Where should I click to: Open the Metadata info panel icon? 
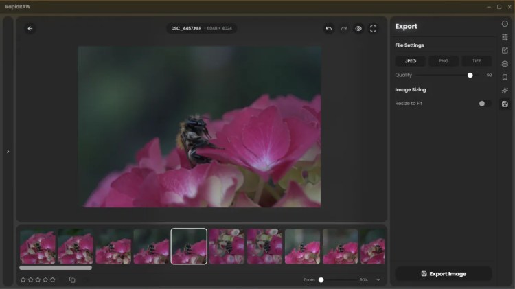[x=505, y=23]
